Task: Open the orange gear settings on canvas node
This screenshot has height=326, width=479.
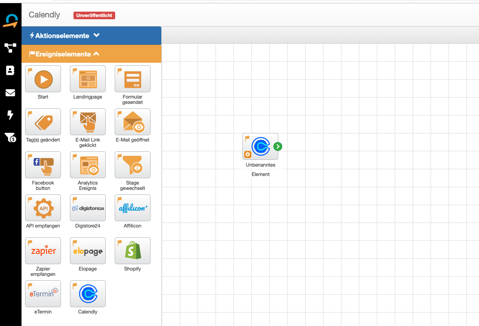Action: point(248,154)
